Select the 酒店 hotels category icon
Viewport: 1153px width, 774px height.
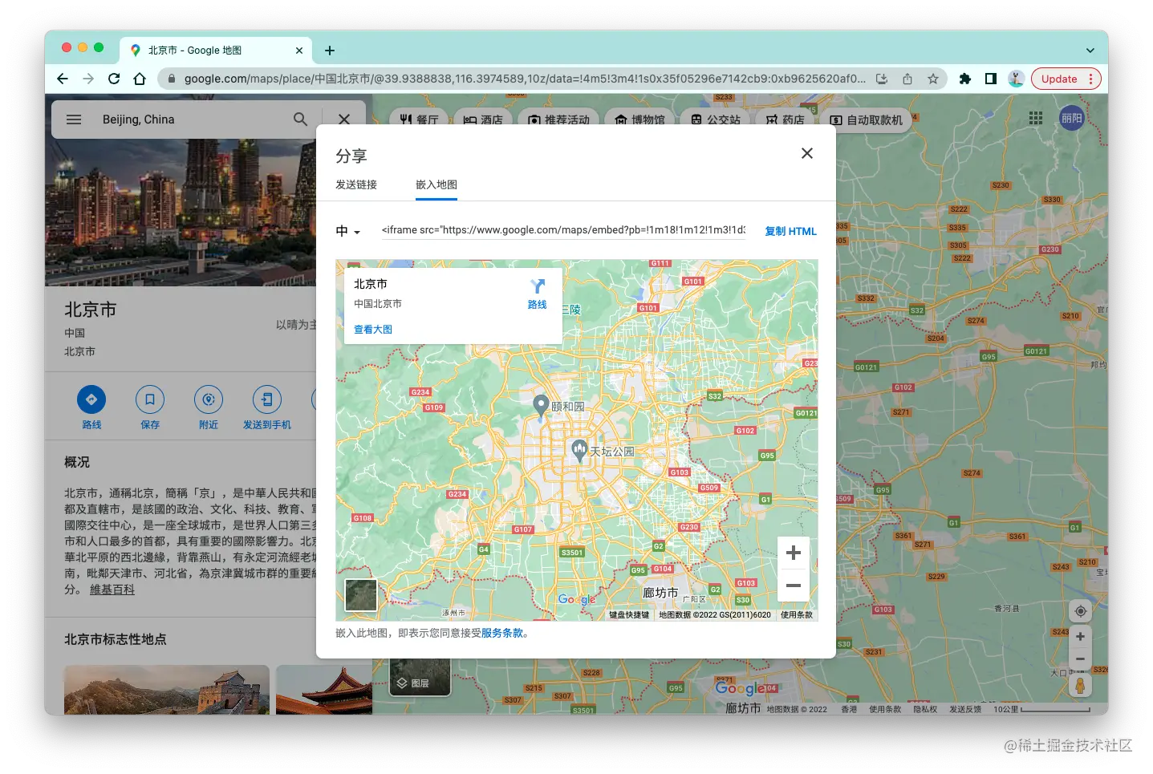469,120
